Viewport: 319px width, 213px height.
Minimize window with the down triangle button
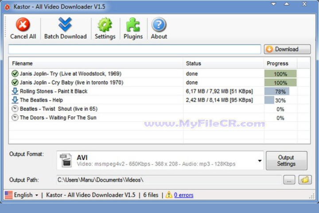[x=274, y=4]
